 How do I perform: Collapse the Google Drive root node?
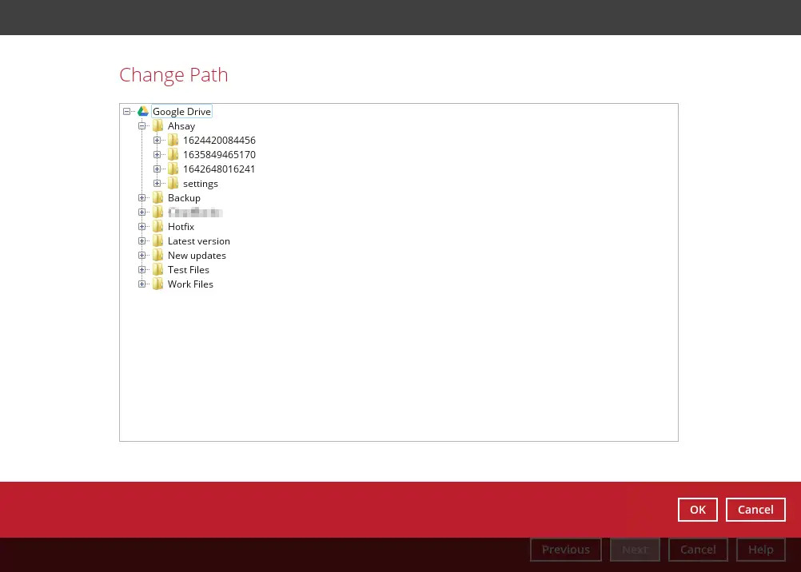127,112
